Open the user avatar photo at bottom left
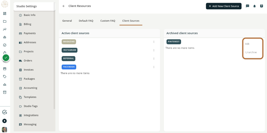This screenshot has height=133, width=267. (x=5, y=129)
